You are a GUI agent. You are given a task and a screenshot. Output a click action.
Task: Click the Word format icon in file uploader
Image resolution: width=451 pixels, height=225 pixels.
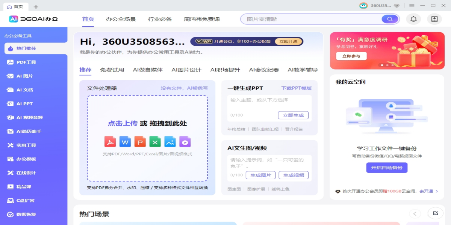(x=125, y=142)
